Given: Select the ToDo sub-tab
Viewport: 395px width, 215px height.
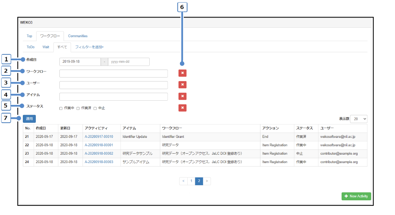Looking at the screenshot, I should (x=31, y=47).
